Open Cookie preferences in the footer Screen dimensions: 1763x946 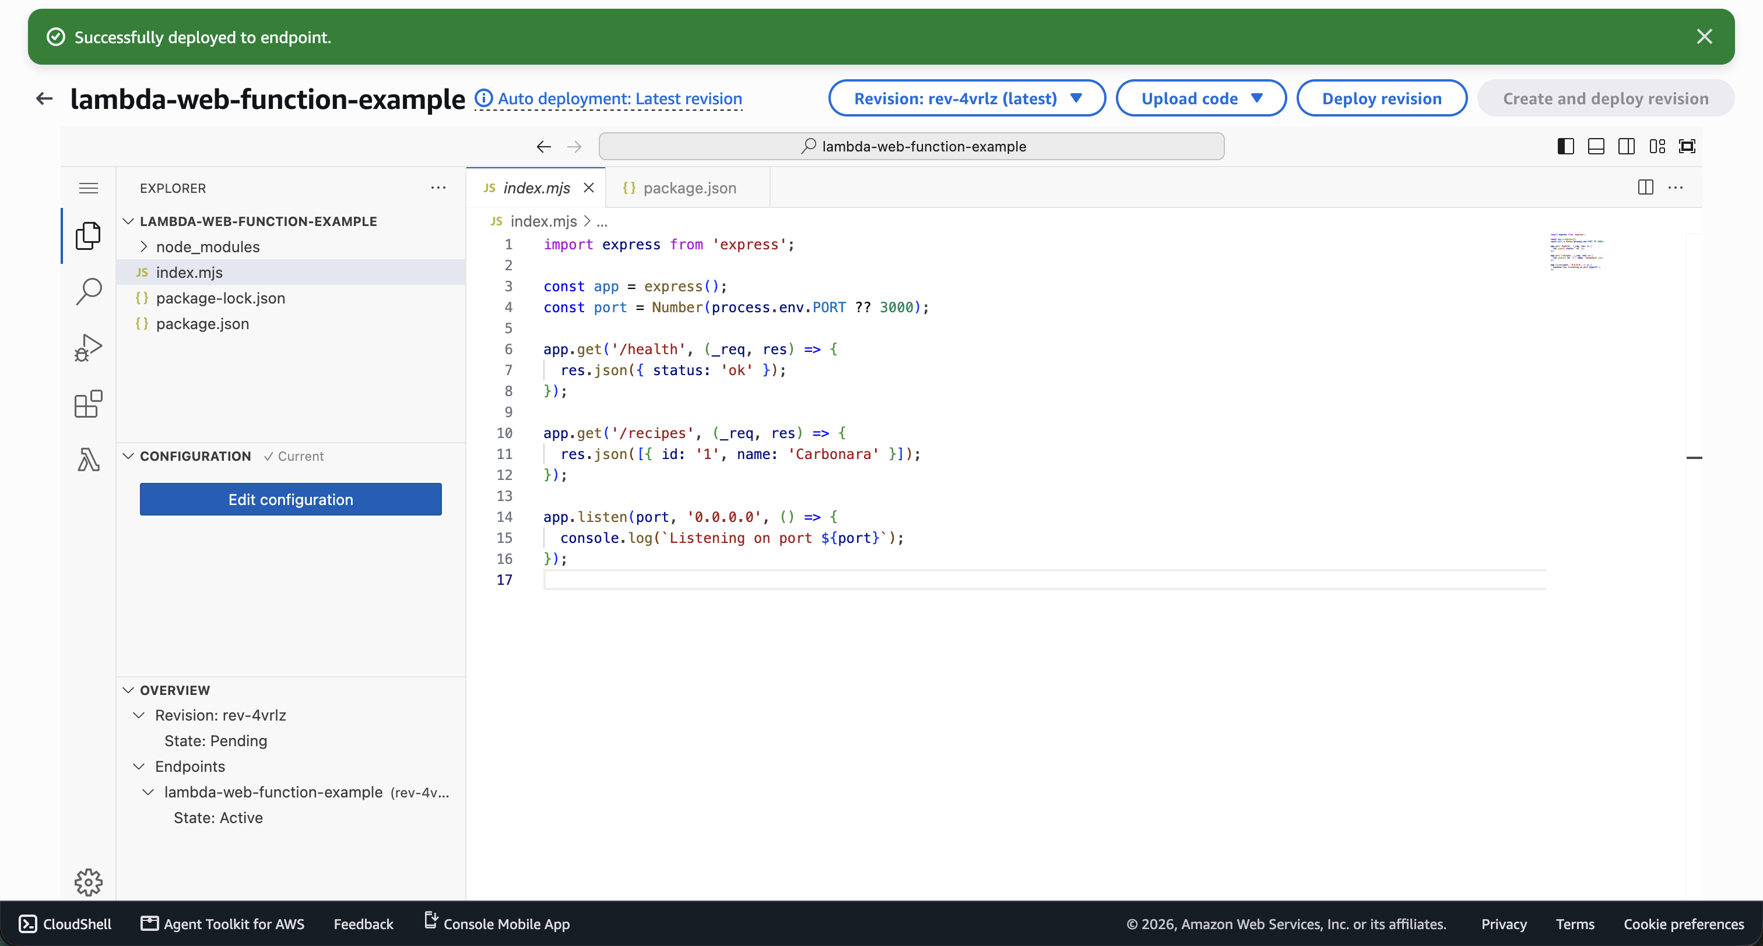(1684, 924)
